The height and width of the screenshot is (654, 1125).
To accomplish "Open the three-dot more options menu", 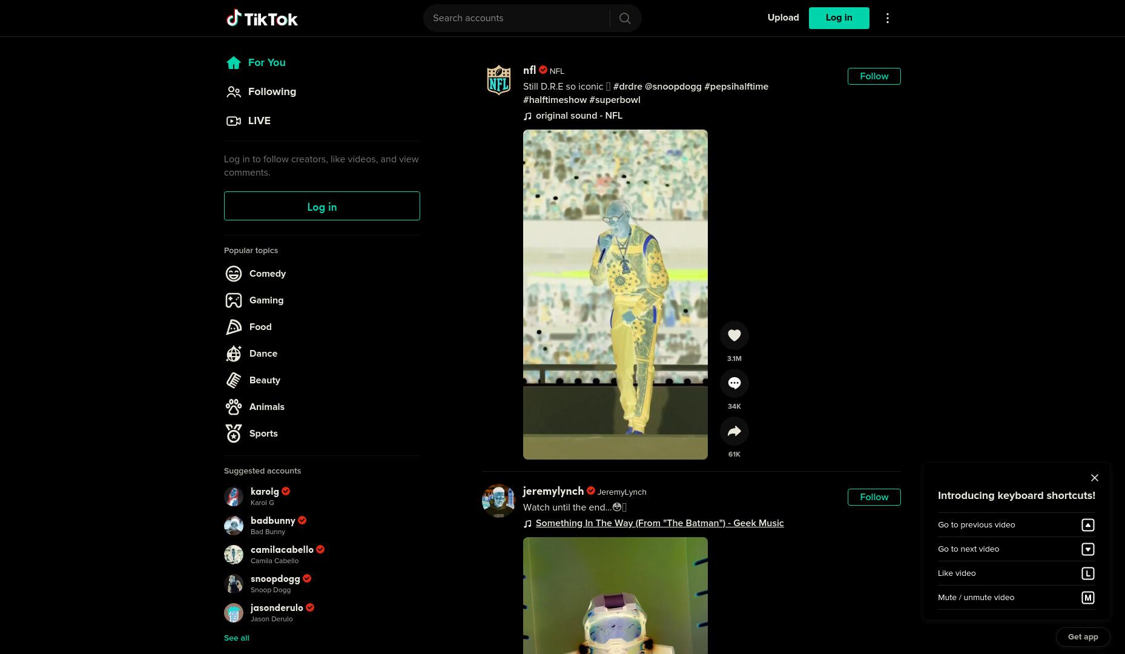I will coord(888,18).
